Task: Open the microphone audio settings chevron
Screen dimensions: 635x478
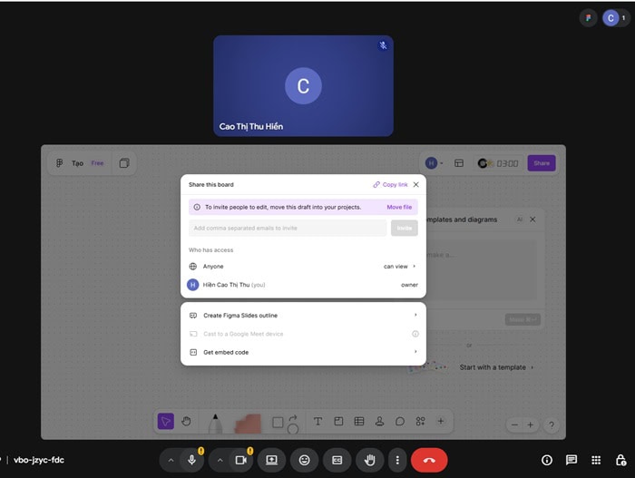Action: click(171, 460)
